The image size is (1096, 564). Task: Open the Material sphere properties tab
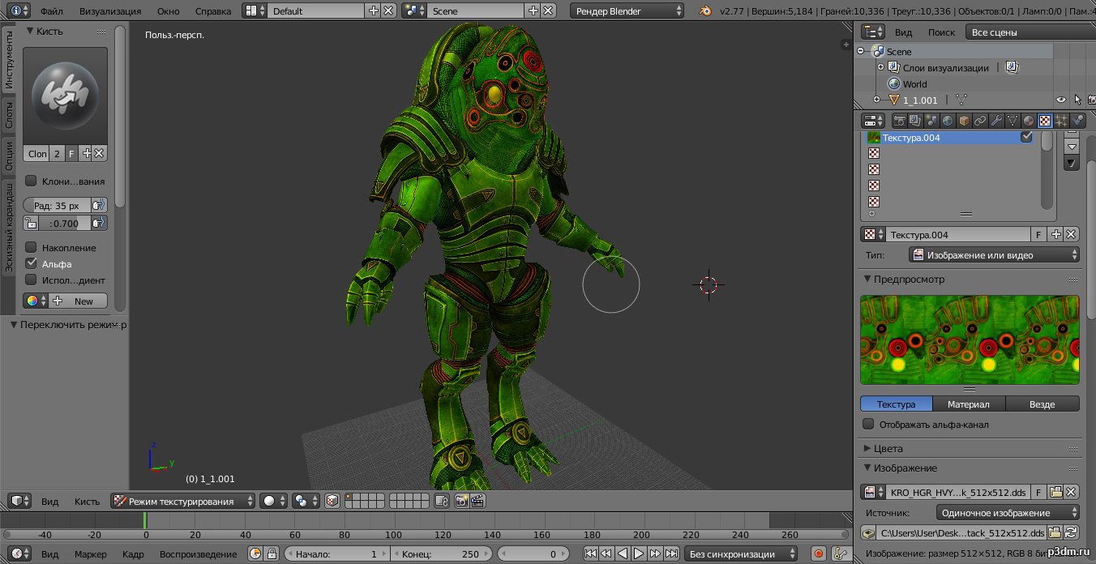[x=1029, y=121]
